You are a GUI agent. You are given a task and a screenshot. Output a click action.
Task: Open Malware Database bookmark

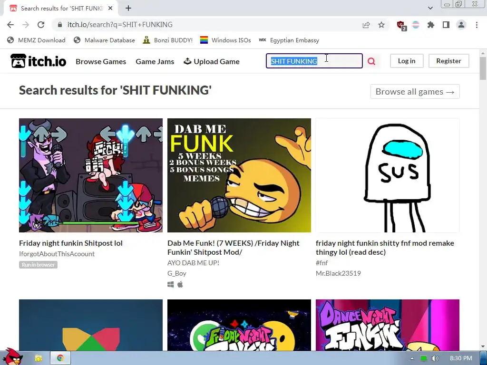104,40
